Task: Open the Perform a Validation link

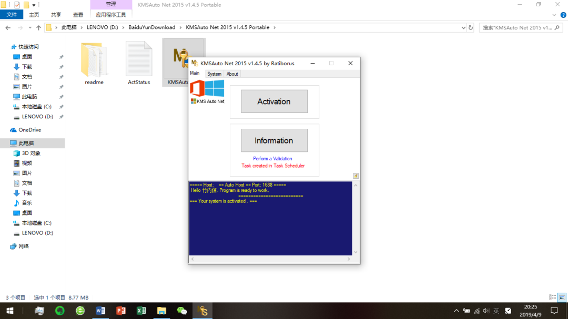Action: [x=272, y=159]
